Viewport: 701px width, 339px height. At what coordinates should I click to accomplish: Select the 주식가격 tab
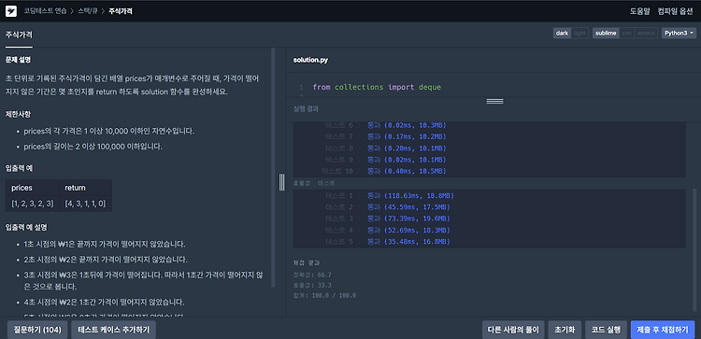19,35
